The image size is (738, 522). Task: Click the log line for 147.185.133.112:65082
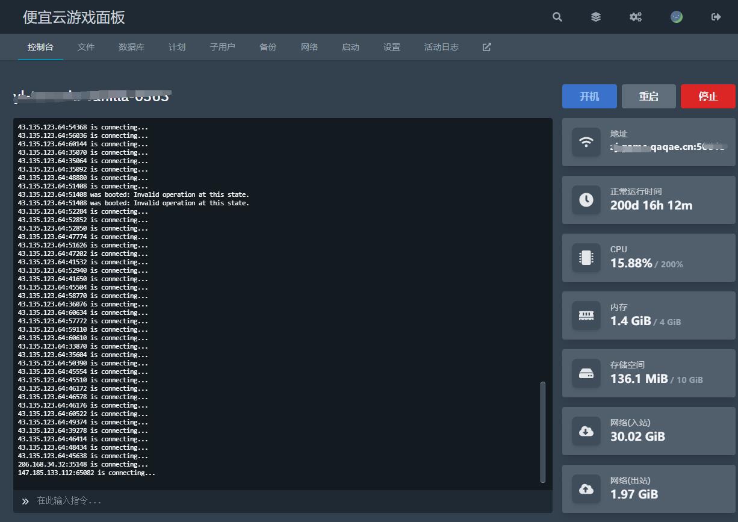tap(87, 473)
